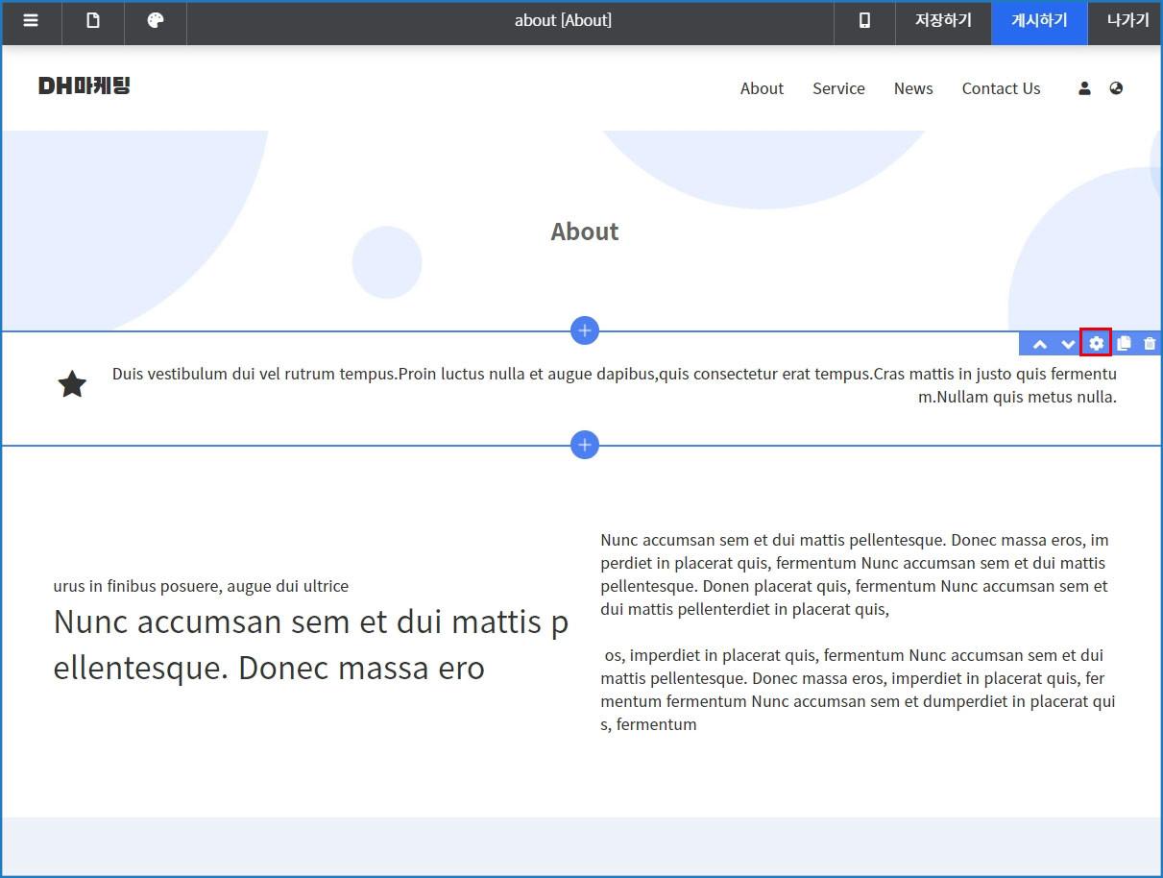Click the 저장하기 save button
Viewport: 1163px width, 878px height.
pyautogui.click(x=943, y=21)
